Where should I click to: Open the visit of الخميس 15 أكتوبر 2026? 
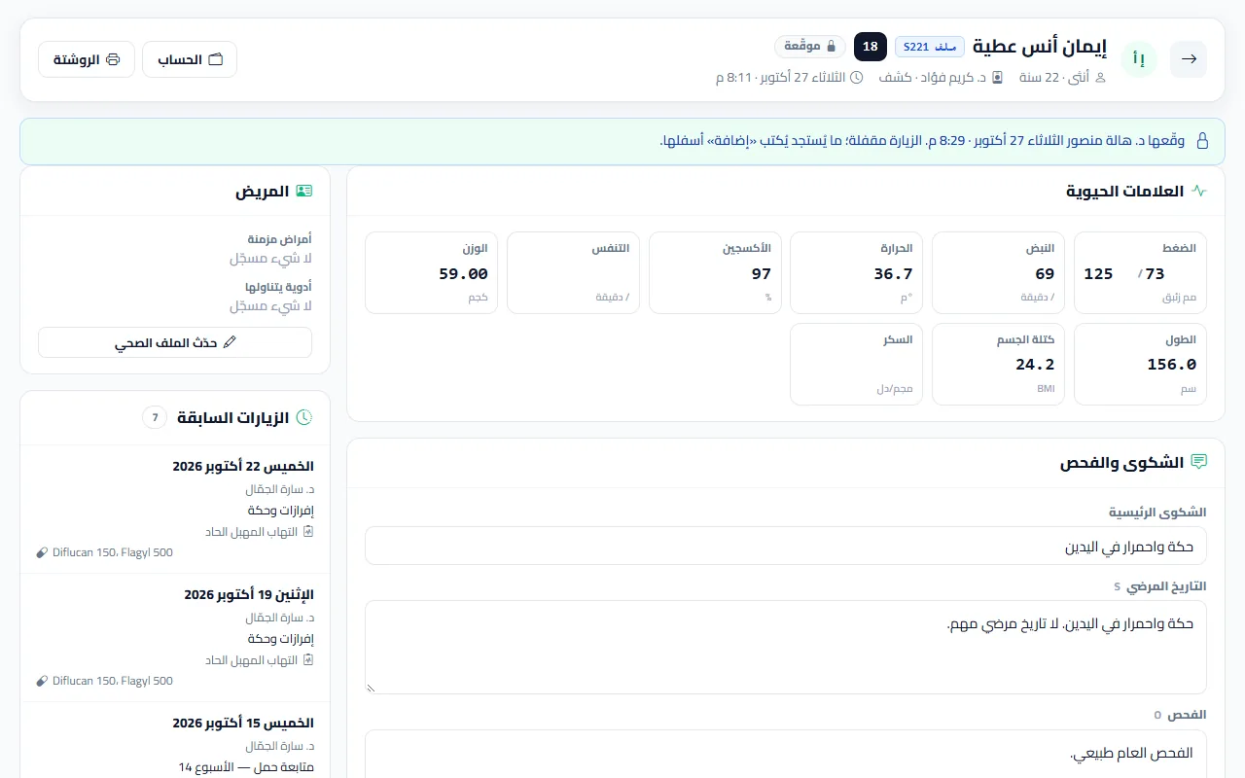[175, 741]
